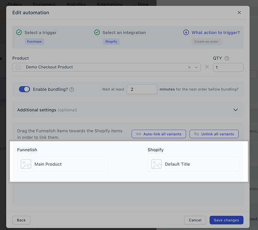
Task: Click the Select a trigger checkmark icon
Action: coord(19,32)
